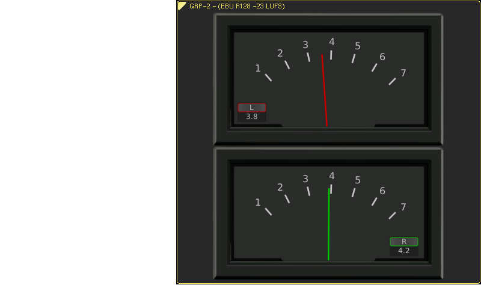Click scale number 1 on the L meter
The width and height of the screenshot is (481, 285).
(258, 69)
